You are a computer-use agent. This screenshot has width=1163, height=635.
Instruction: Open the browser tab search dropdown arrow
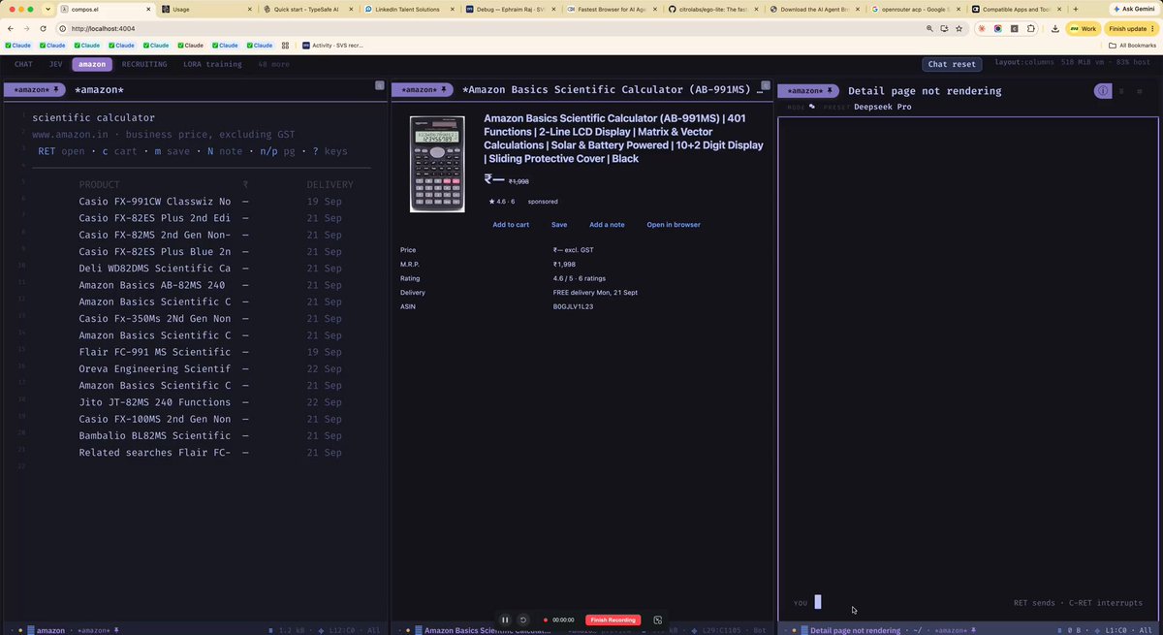[x=47, y=9]
